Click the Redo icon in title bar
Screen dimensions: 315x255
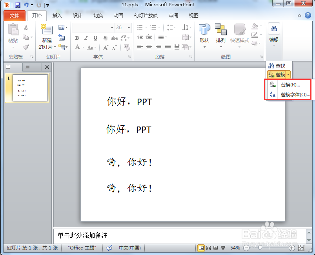coord(39,5)
